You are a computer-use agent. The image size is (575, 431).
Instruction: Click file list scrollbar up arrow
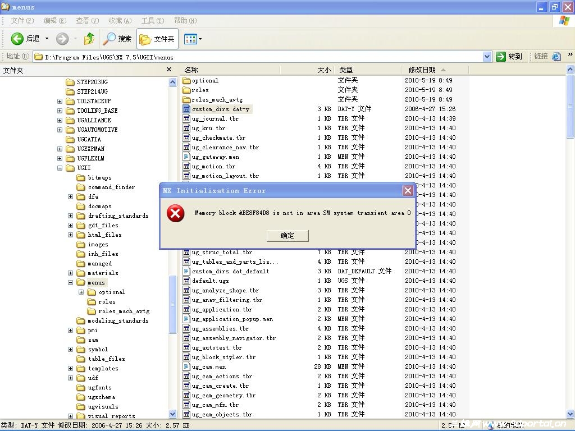pos(571,69)
